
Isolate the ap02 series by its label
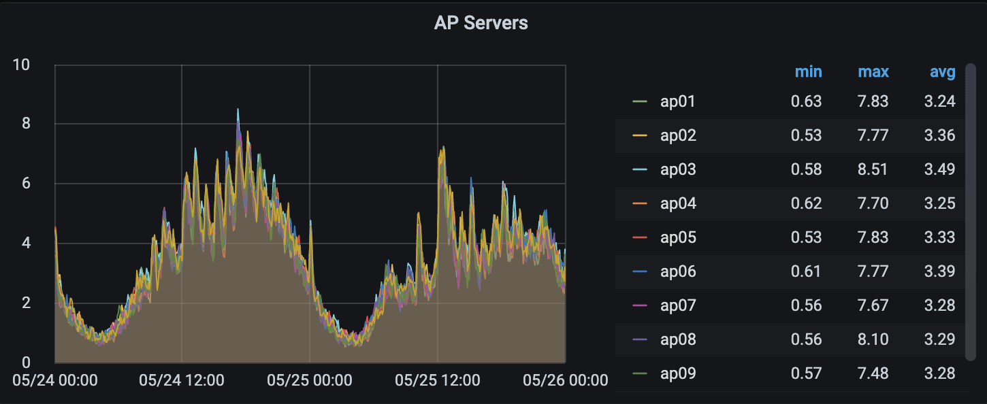point(677,135)
